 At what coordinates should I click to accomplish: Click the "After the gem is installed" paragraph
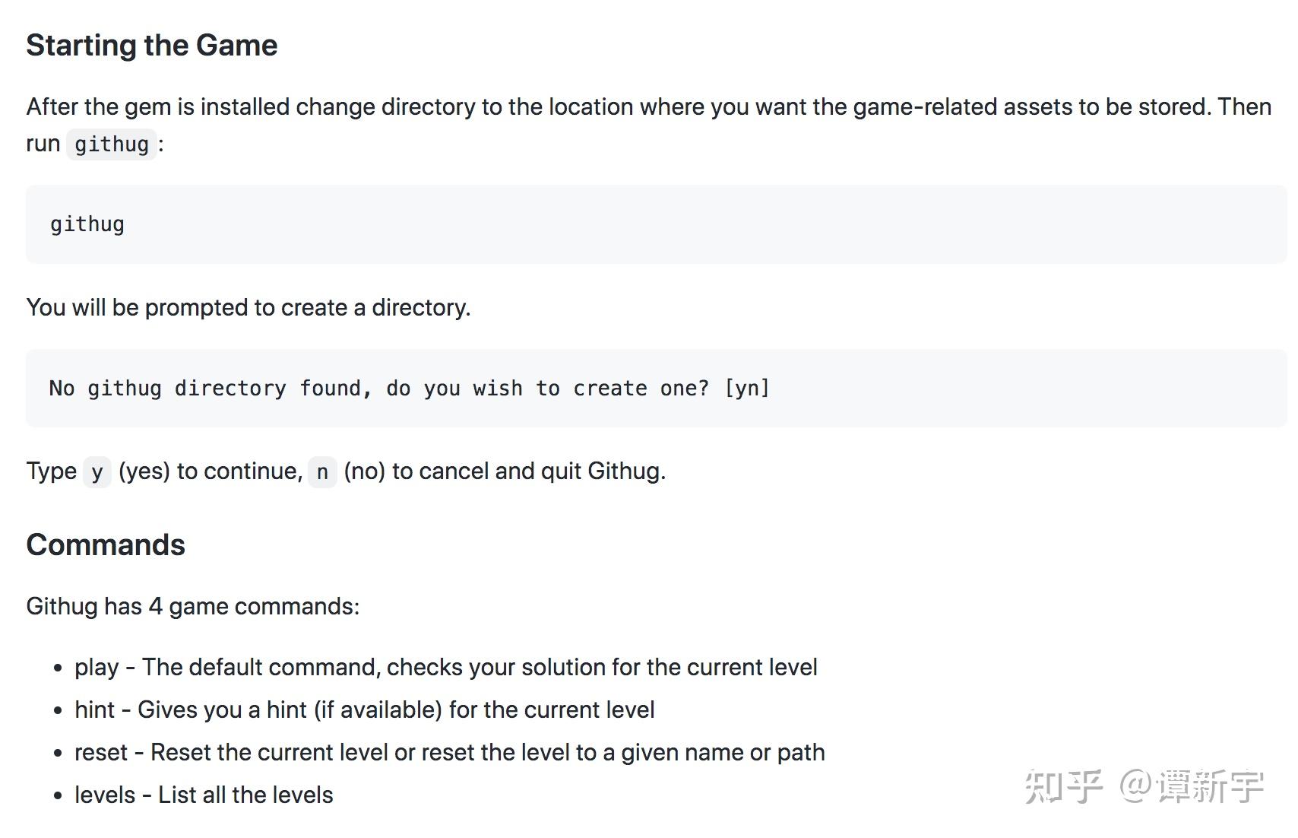[x=648, y=107]
